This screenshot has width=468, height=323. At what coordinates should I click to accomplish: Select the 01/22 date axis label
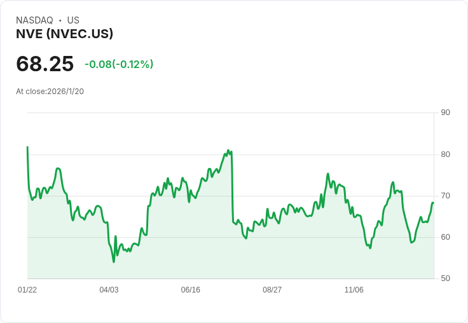pyautogui.click(x=27, y=290)
